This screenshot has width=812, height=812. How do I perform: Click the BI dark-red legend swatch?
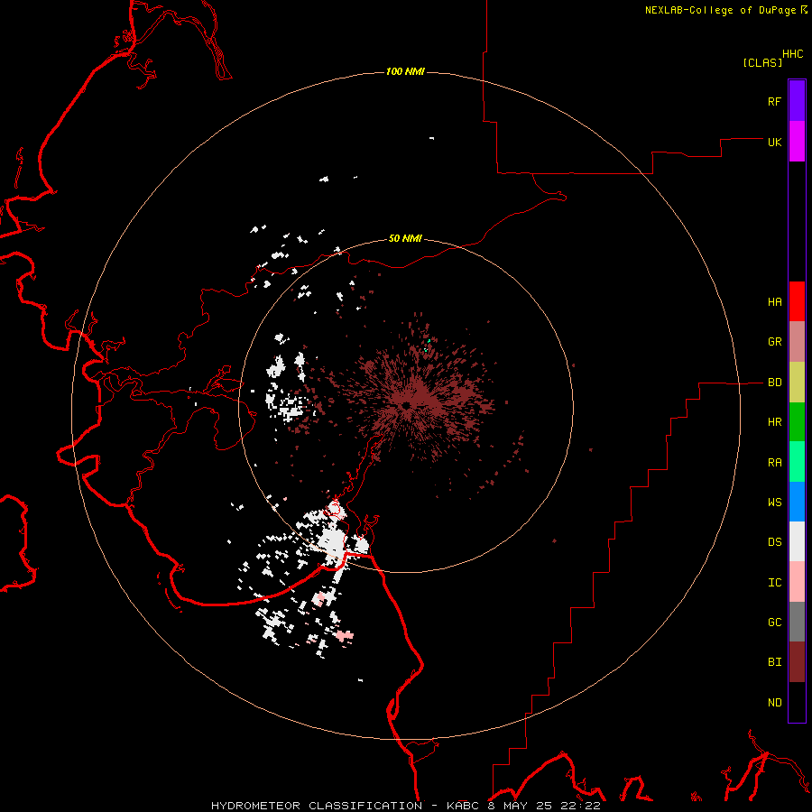pyautogui.click(x=797, y=662)
